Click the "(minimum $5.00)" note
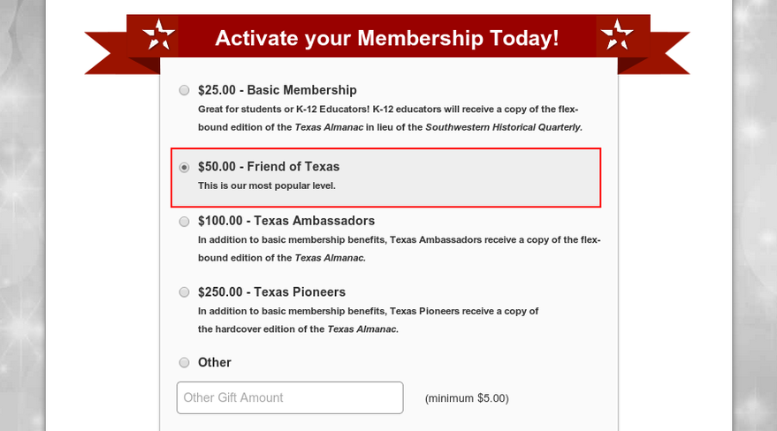This screenshot has width=777, height=431. coord(467,398)
